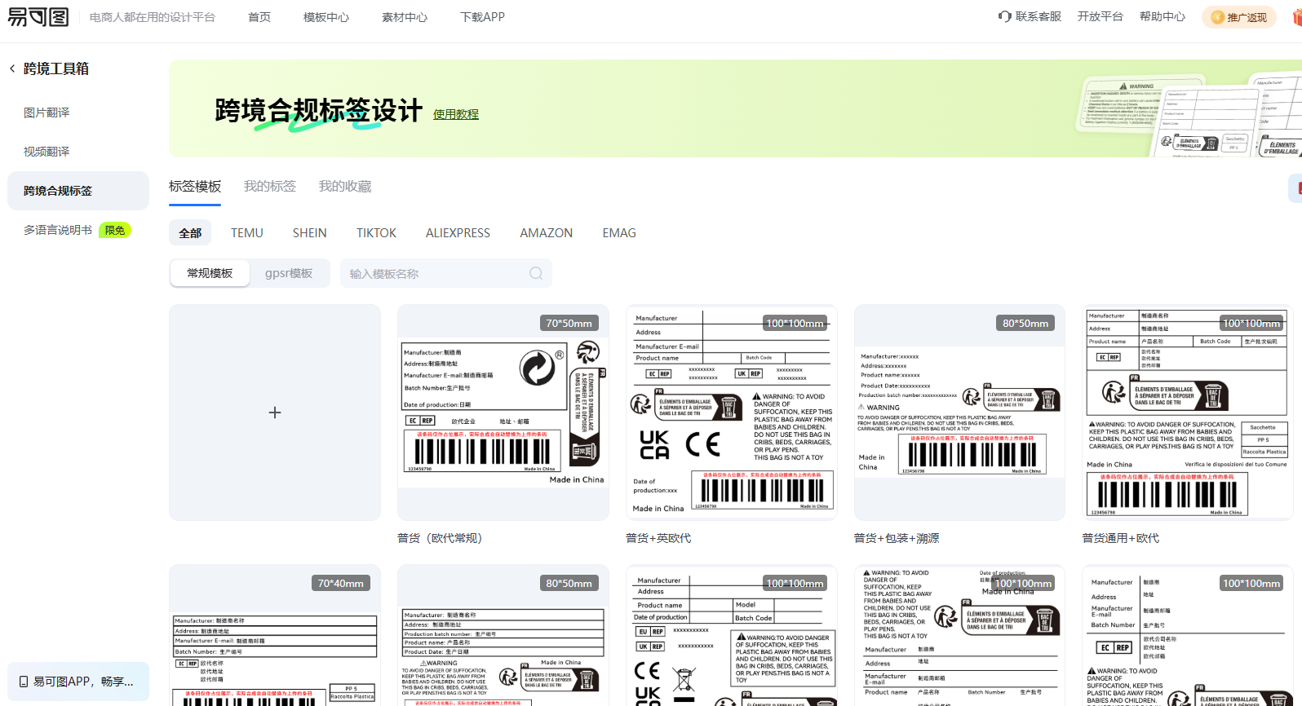Click the 输入模板名称 search field
This screenshot has height=706, width=1302.
pyautogui.click(x=446, y=273)
